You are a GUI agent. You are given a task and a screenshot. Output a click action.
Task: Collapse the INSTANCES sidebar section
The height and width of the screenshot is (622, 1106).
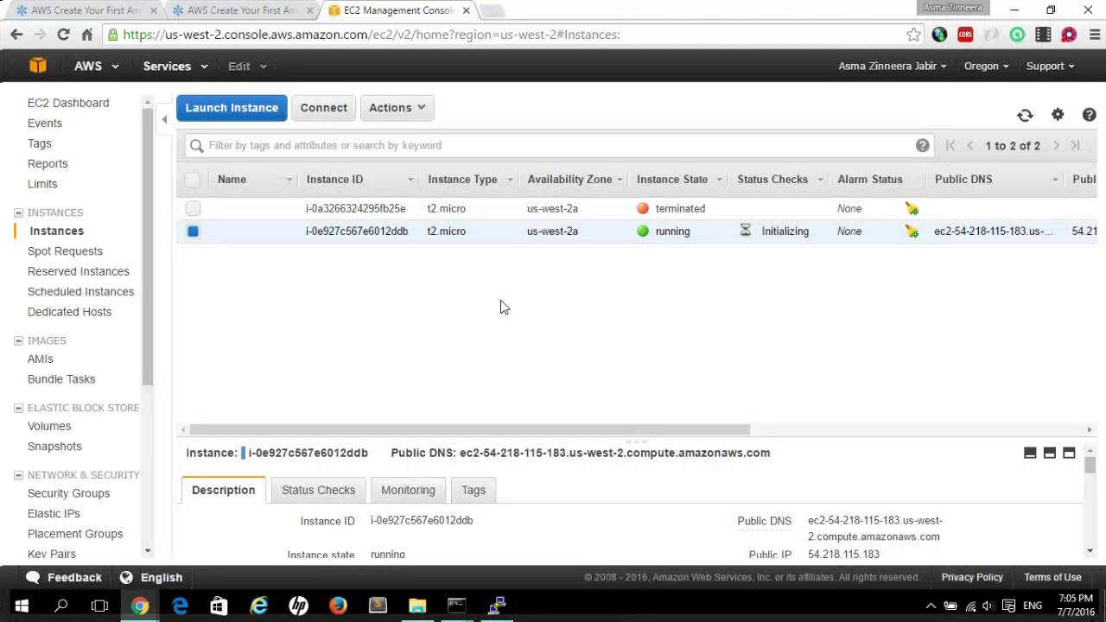point(19,213)
